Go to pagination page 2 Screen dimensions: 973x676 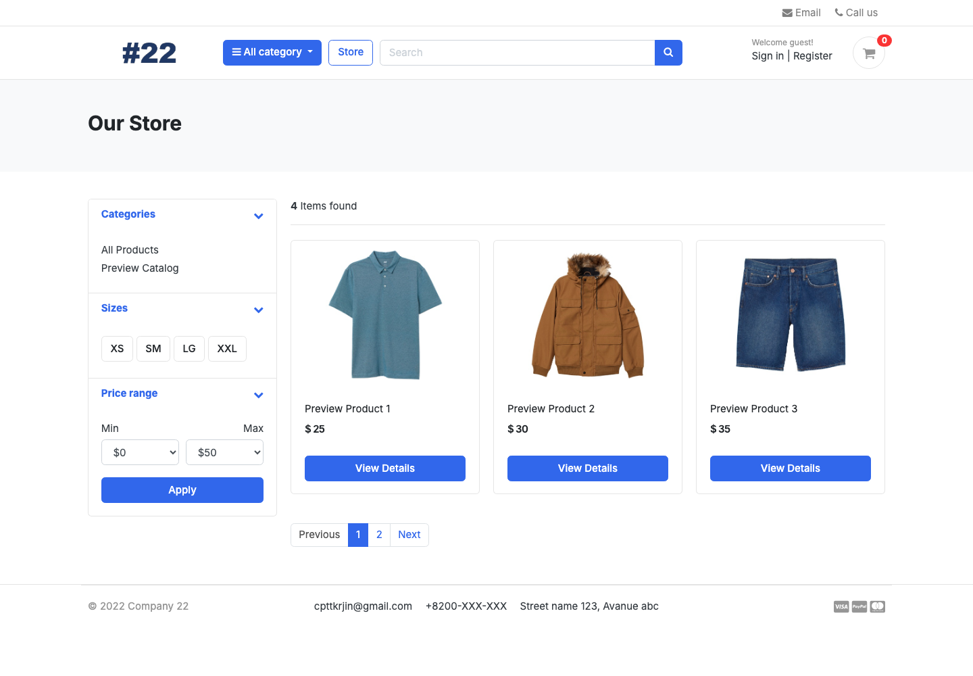point(379,535)
